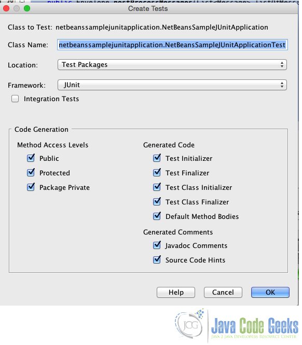This screenshot has width=302, height=345.
Task: Enable the Integration Tests checkbox
Action: click(15, 99)
